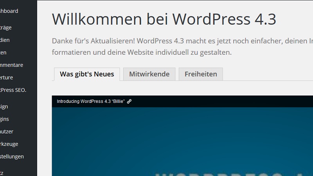
Task: Open the WordPress SEO sidebar menu
Action: point(13,90)
